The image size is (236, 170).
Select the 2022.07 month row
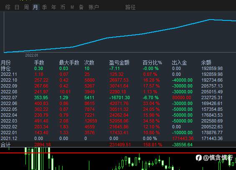pos(112,97)
